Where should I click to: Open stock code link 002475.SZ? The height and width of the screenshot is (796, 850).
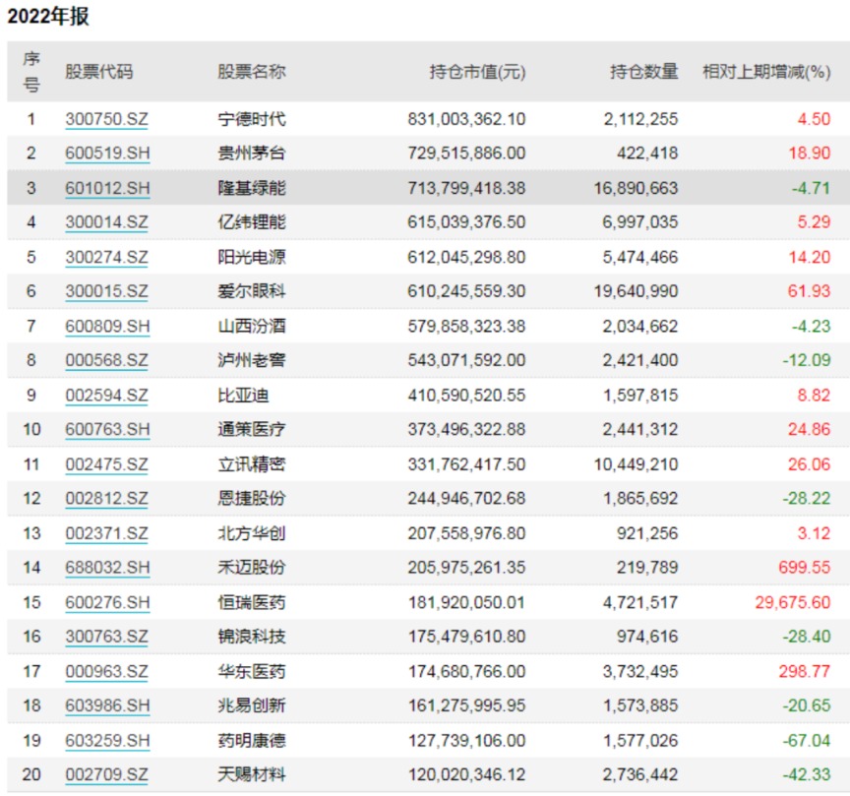click(x=106, y=464)
